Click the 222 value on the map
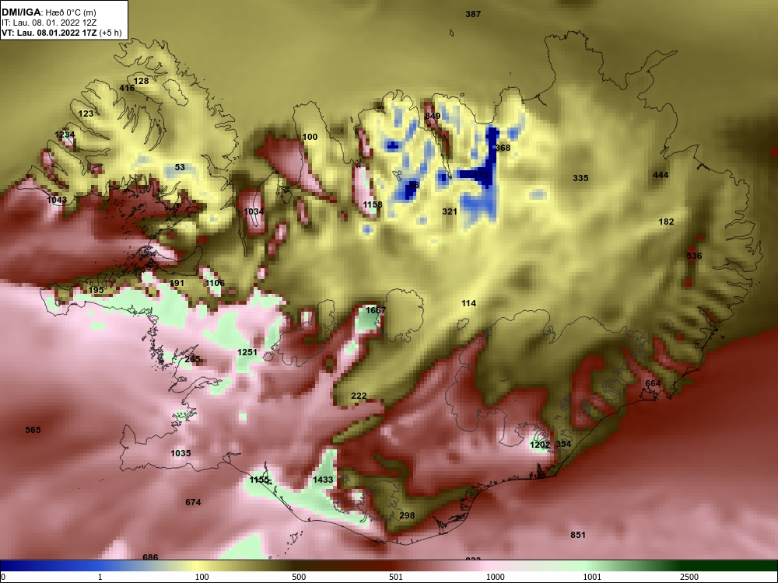 [x=358, y=396]
